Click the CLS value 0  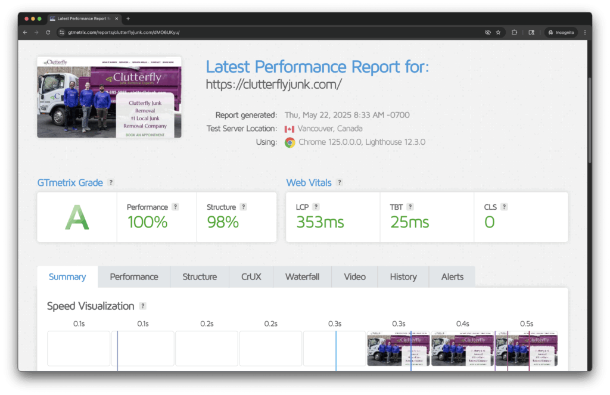[490, 222]
